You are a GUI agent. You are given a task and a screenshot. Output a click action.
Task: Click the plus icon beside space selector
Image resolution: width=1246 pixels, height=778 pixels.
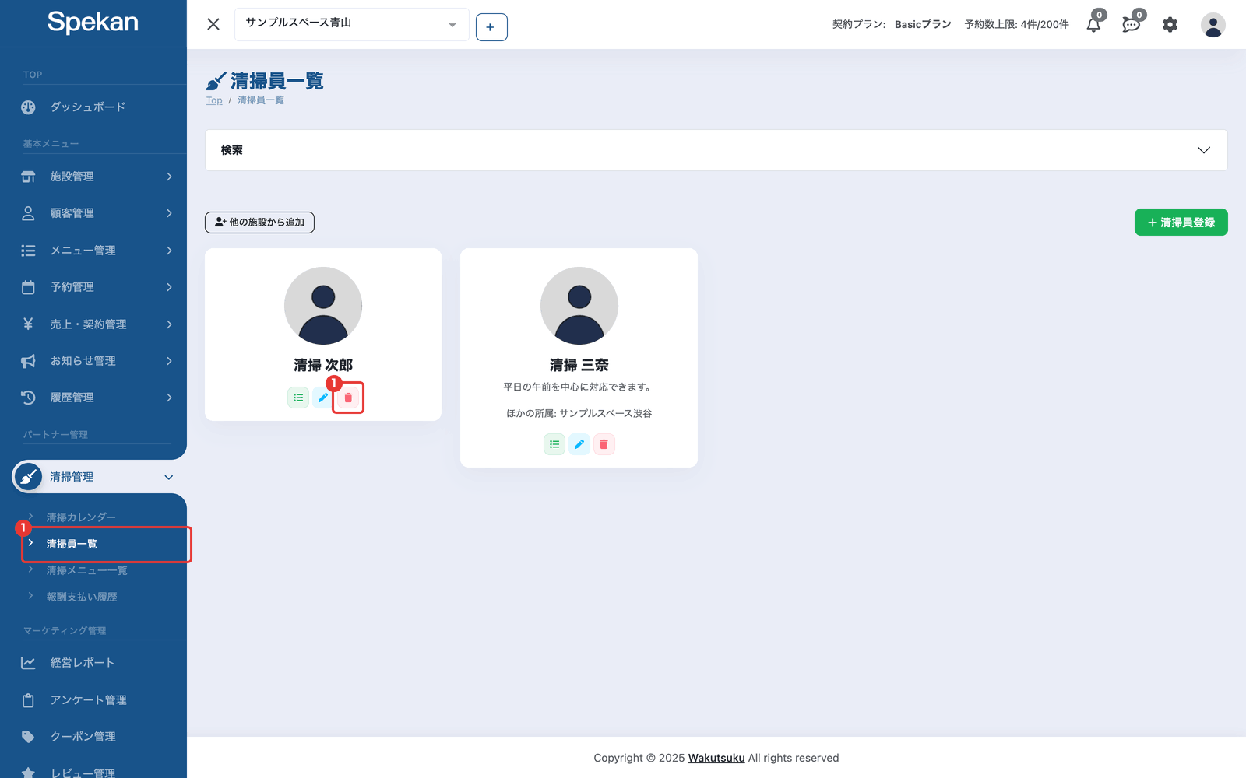click(491, 27)
